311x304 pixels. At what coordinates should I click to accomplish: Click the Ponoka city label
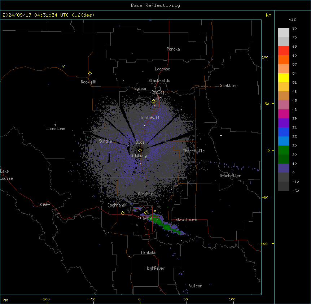[x=173, y=49]
